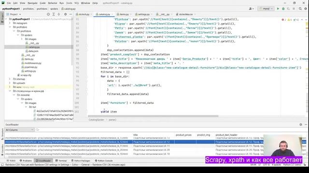Image resolution: width=309 pixels, height=173 pixels.
Task: Open Search Everywhere magnifier icon
Action: coord(300,9)
